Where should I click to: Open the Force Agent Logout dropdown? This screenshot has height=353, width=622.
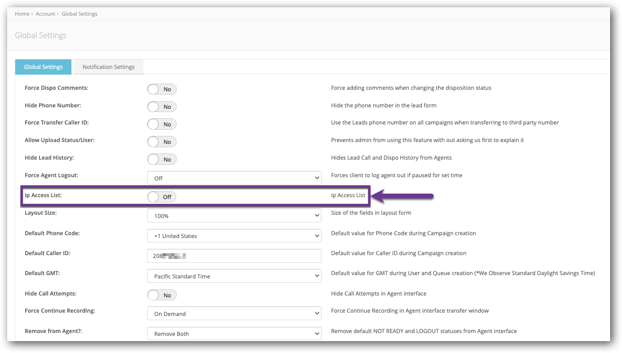tap(234, 177)
